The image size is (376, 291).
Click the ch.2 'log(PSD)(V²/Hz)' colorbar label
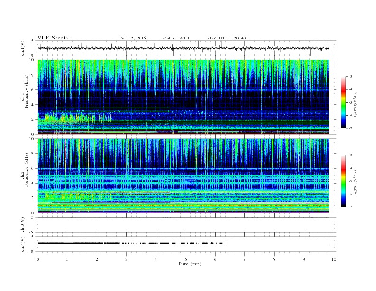coord(355,182)
